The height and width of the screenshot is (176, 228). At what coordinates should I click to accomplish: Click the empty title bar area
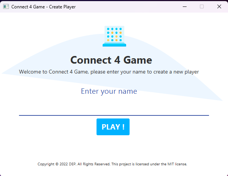[x=129, y=6]
